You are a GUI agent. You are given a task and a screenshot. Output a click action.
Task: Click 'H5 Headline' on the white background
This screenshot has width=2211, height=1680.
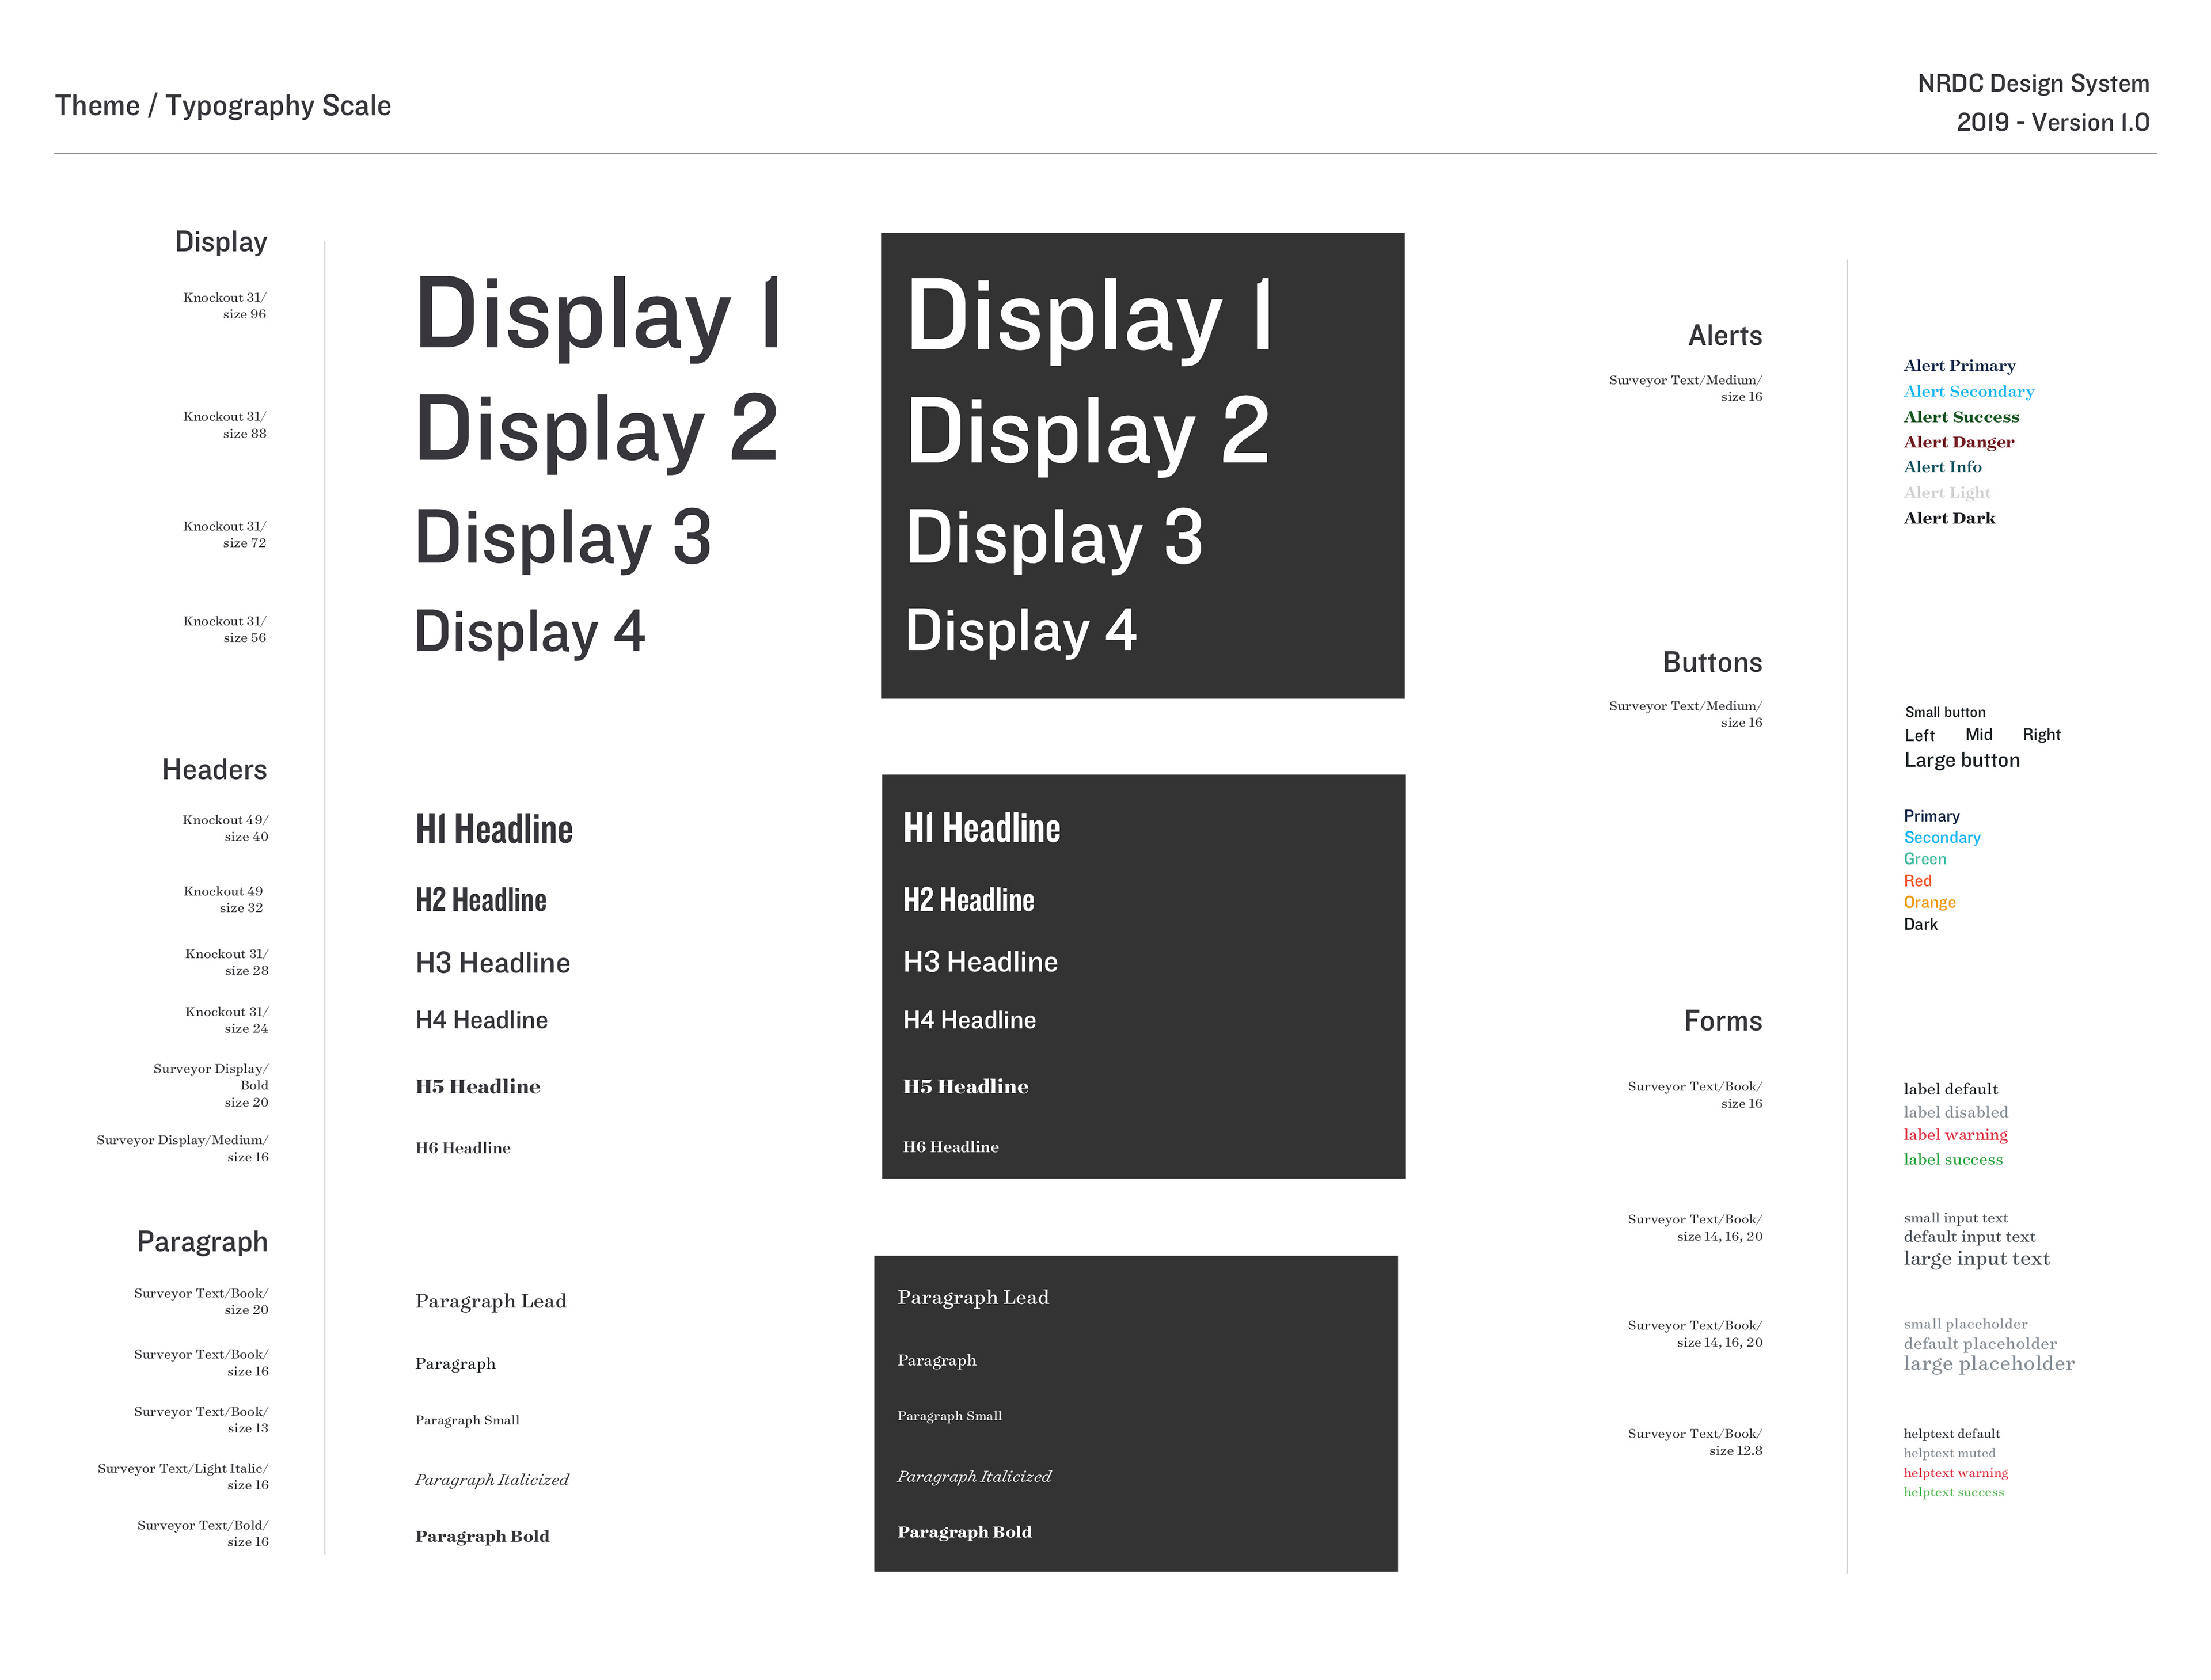(x=478, y=1087)
